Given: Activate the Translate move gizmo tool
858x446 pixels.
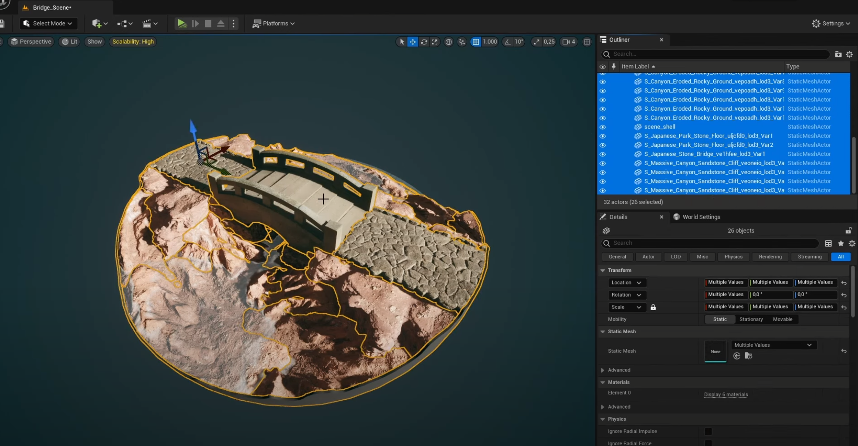Looking at the screenshot, I should tap(413, 42).
